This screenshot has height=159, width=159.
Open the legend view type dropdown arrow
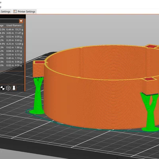21,21
